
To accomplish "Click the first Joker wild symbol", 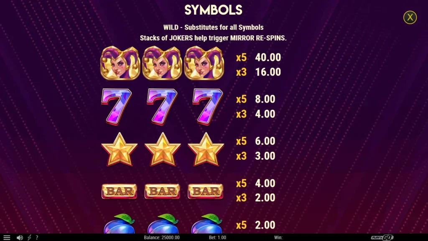I will pos(120,63).
